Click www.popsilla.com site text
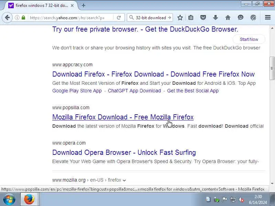This screenshot has height=206, width=275. tap(71, 107)
